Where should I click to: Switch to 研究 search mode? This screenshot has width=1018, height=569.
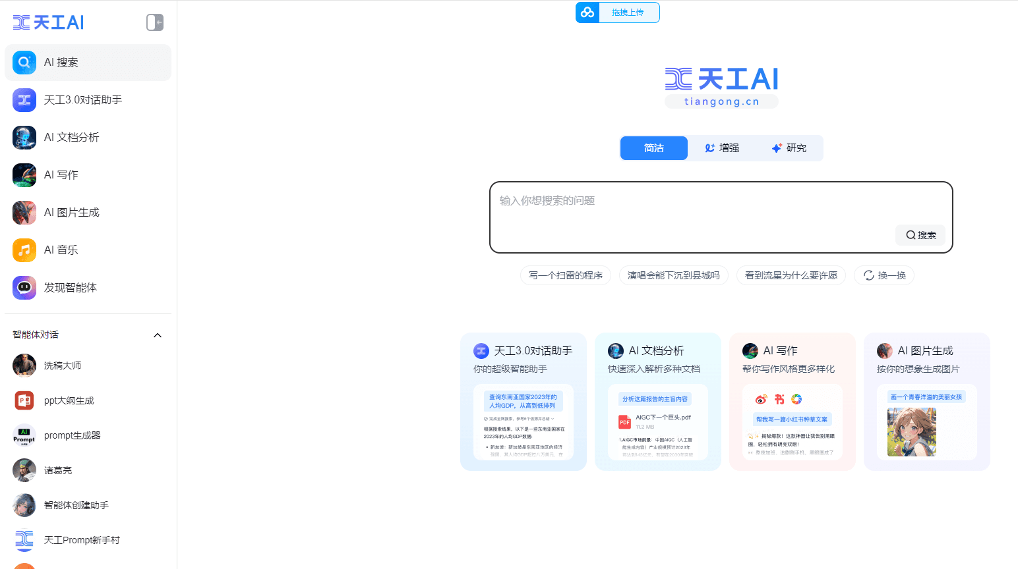point(789,148)
